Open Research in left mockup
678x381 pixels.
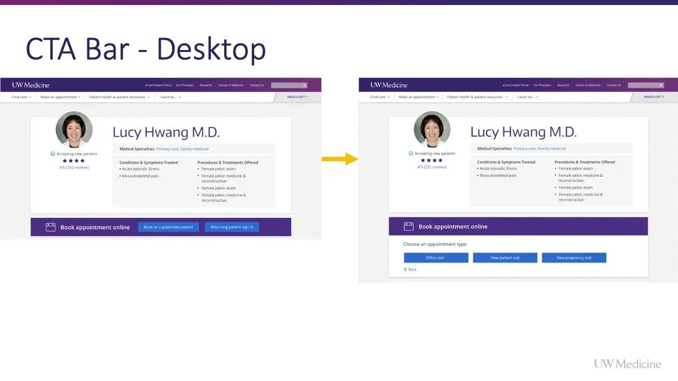click(x=206, y=85)
